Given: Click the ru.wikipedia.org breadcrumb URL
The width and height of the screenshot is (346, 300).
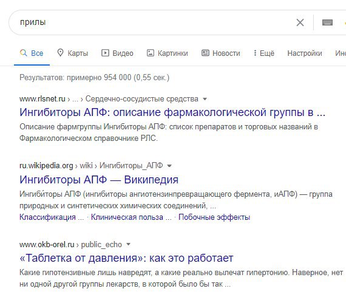Looking at the screenshot, I should (46, 166).
